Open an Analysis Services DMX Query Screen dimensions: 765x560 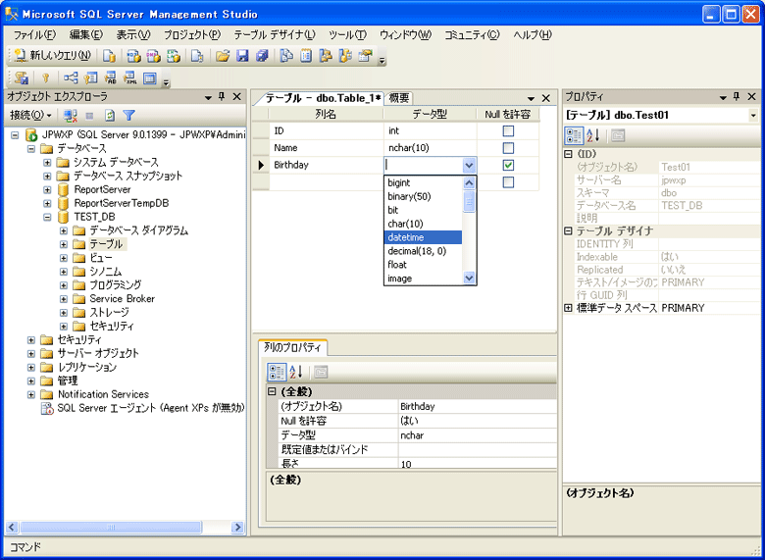154,57
